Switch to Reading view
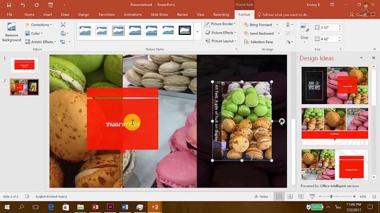This screenshot has height=213, width=380. 301,196
